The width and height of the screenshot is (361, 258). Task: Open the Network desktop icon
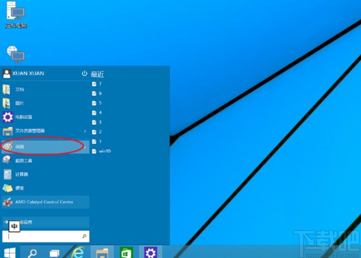click(x=16, y=54)
